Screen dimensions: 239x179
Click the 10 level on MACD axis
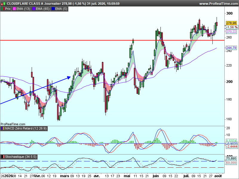(228, 135)
